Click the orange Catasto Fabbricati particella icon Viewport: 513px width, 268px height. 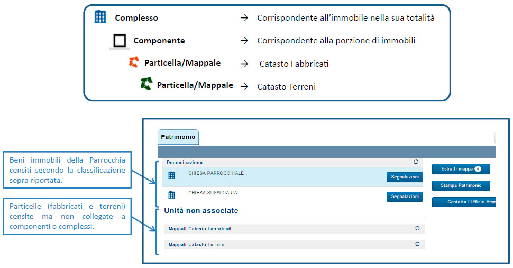click(x=134, y=62)
